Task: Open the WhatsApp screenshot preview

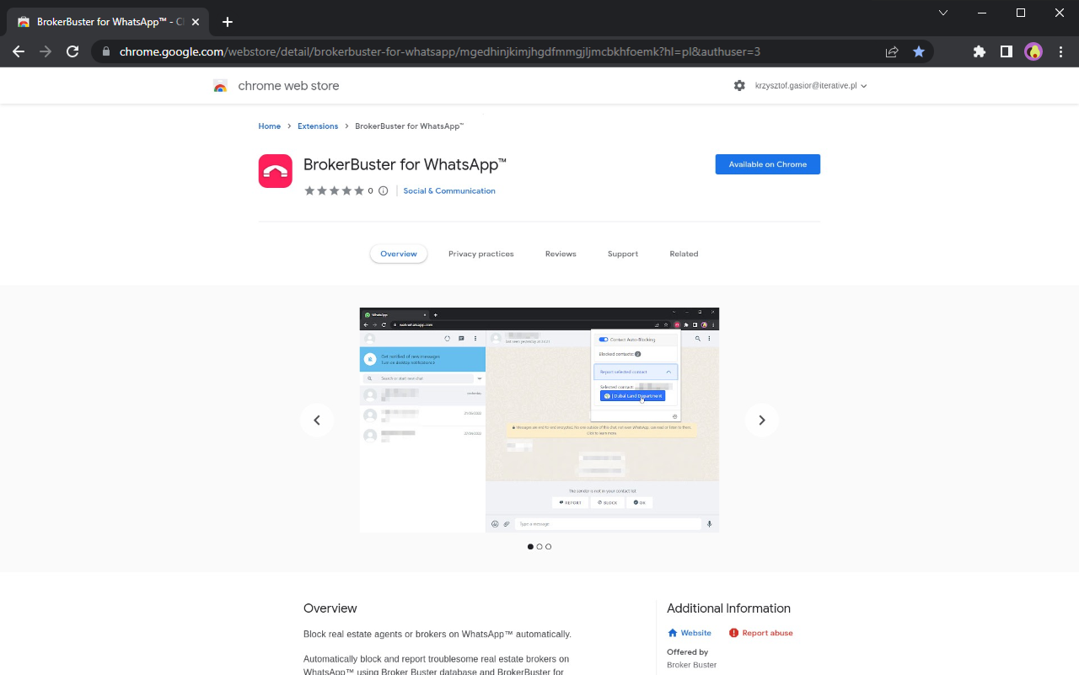Action: pyautogui.click(x=539, y=420)
